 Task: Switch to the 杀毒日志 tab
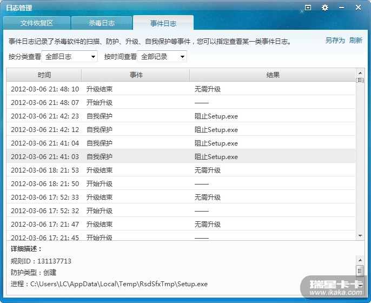pos(102,23)
